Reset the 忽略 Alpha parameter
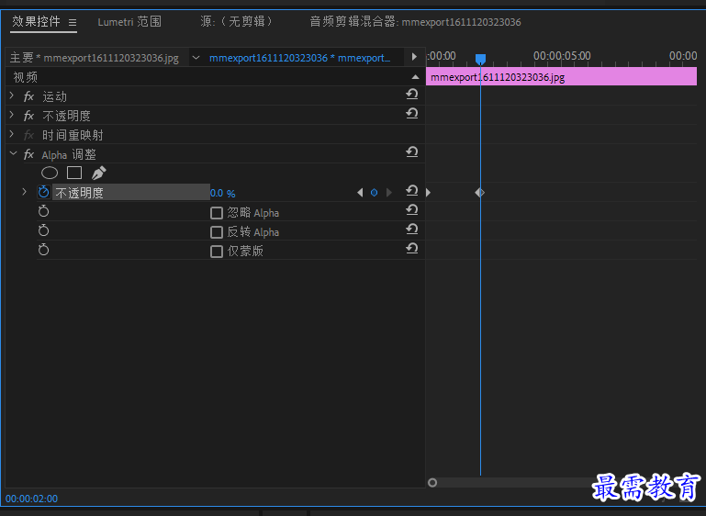Screen dimensions: 706x516 [411, 210]
